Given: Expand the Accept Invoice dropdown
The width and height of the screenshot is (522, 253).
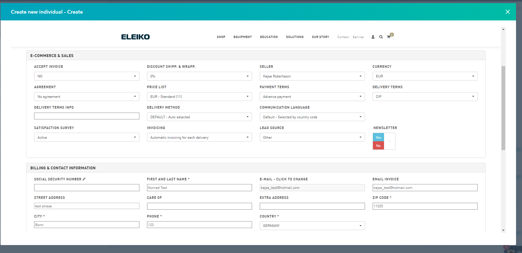Looking at the screenshot, I should [86, 76].
